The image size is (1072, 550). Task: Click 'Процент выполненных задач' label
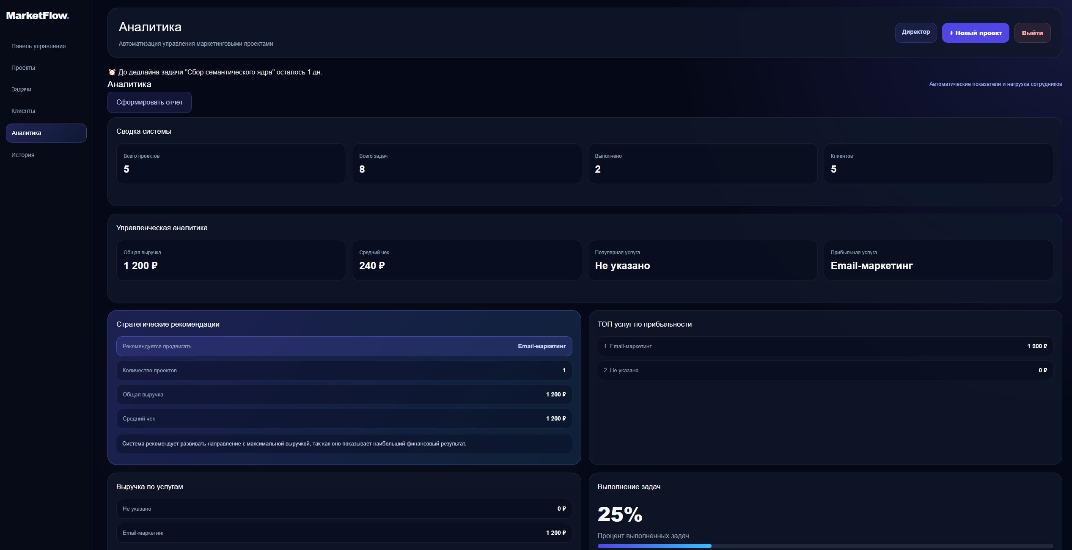(x=643, y=536)
